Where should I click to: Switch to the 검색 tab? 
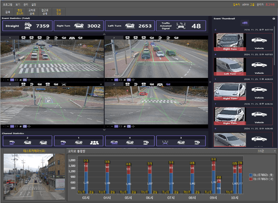pos(8,12)
